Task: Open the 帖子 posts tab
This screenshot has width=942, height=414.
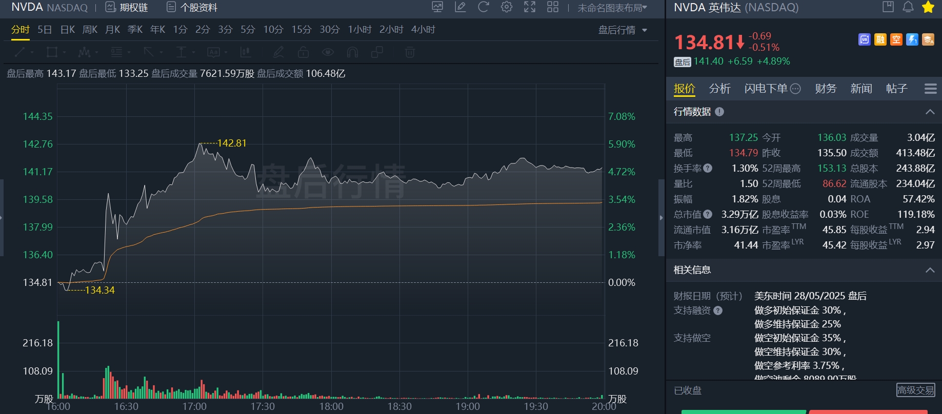Action: click(x=897, y=89)
